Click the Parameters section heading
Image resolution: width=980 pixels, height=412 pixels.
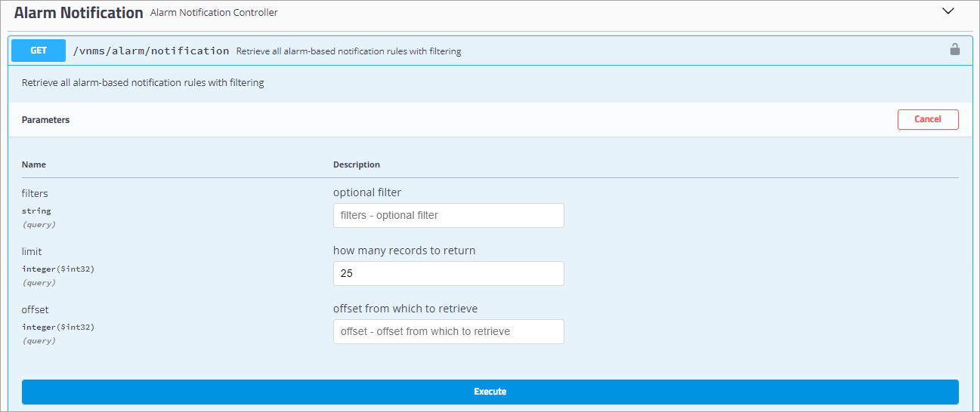pos(45,120)
